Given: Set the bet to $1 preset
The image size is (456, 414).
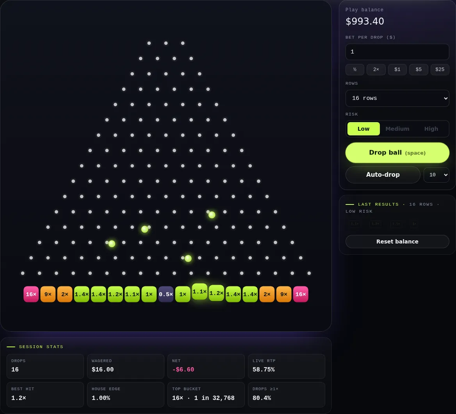Looking at the screenshot, I should [397, 69].
